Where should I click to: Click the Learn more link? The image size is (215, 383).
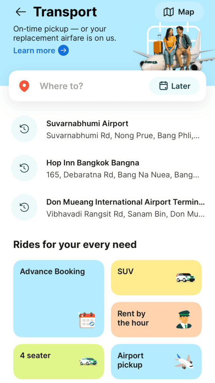click(34, 50)
